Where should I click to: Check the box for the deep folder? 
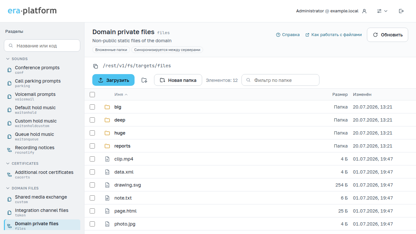[x=92, y=120]
